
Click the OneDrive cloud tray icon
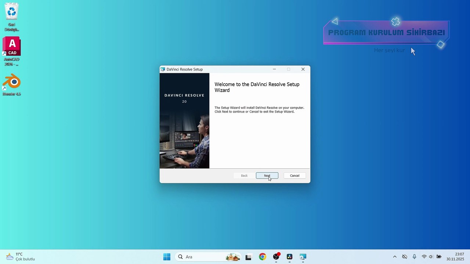click(405, 257)
